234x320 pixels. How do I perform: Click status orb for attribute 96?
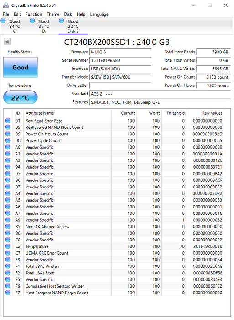coord(8,180)
